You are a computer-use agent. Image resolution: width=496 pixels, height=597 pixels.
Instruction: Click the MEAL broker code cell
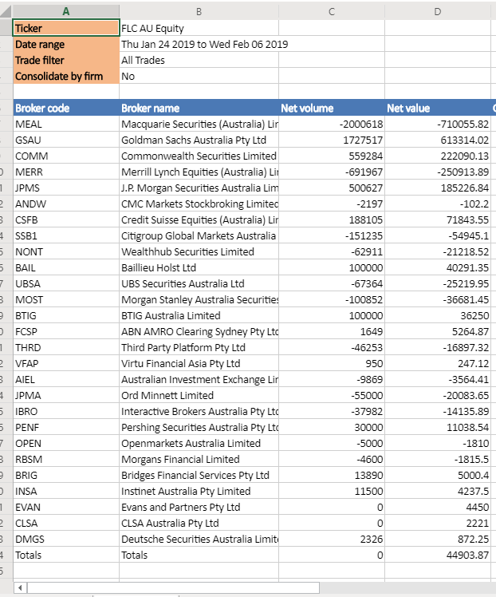pos(66,125)
